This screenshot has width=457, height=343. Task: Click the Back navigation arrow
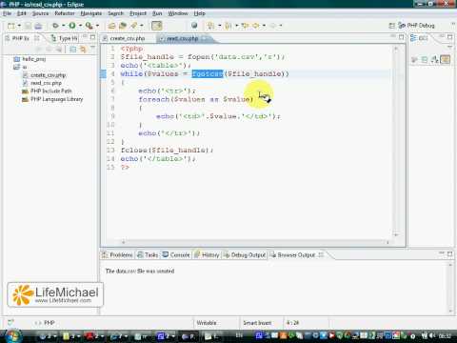point(256,26)
